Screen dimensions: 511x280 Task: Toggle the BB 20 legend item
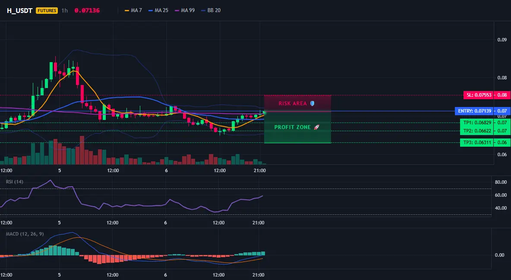pyautogui.click(x=211, y=10)
